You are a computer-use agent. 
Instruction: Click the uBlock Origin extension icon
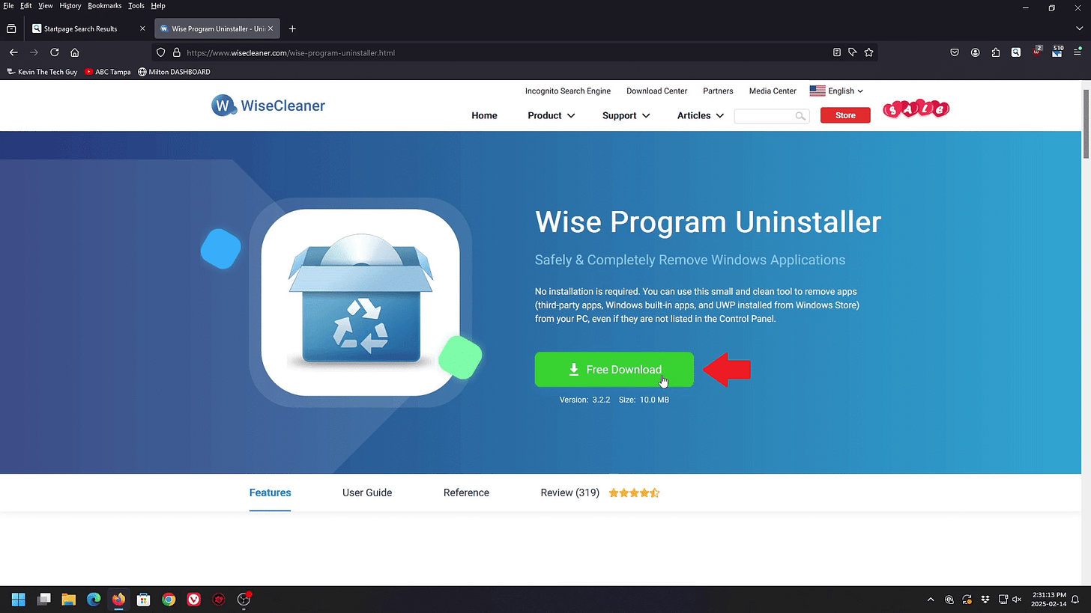1037,52
